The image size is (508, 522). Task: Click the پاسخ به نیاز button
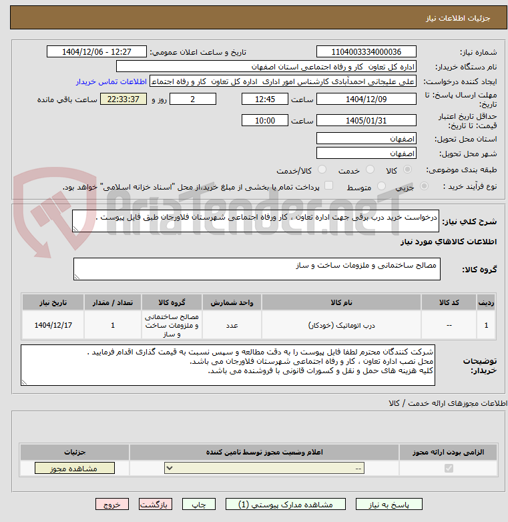pos(389,505)
